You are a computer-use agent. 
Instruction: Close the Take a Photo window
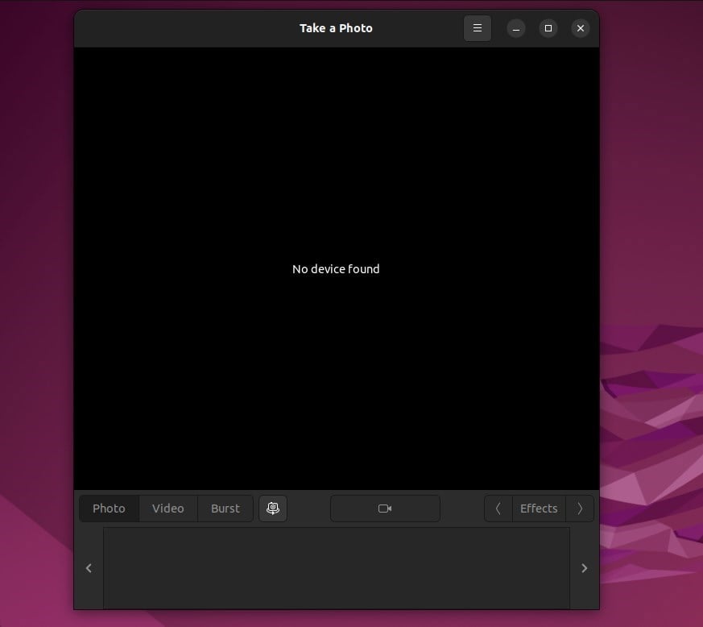coord(580,28)
